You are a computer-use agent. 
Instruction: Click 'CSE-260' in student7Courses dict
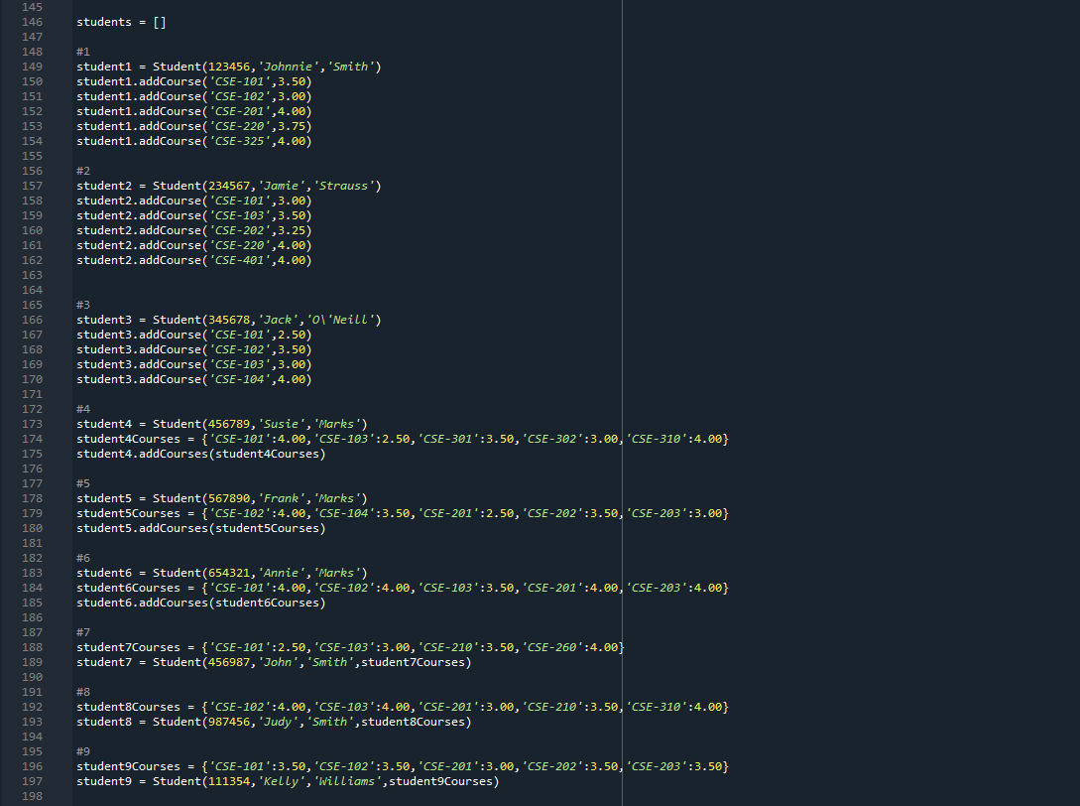551,647
